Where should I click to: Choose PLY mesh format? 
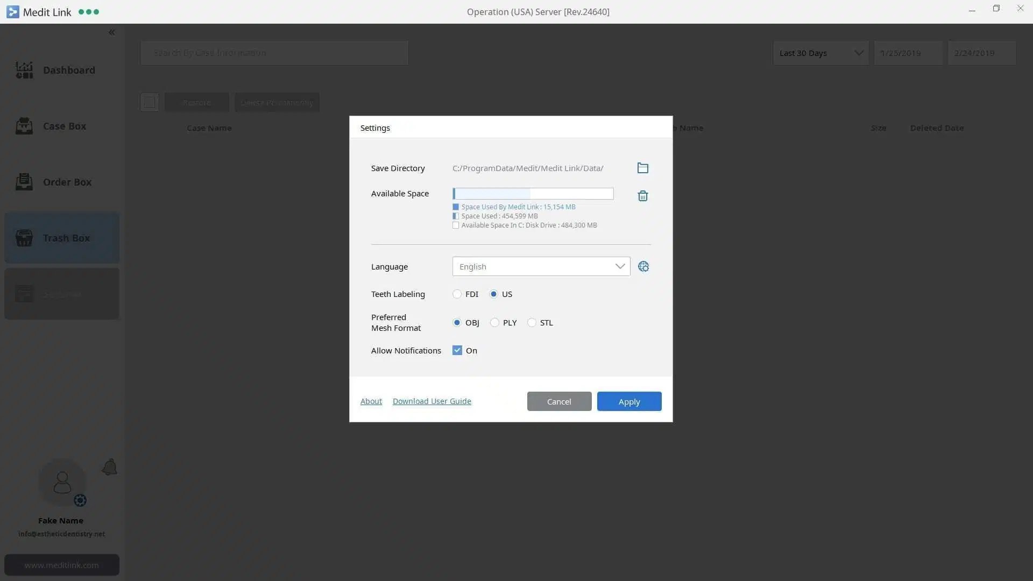(x=494, y=322)
